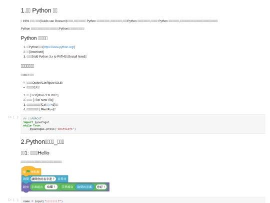Image resolution: width=270 pixels, height=203 pixels.
Task: Click the '[Download]' list item
Action: click(35, 52)
